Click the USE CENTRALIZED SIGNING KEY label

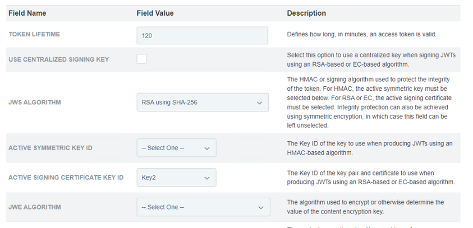(x=58, y=59)
